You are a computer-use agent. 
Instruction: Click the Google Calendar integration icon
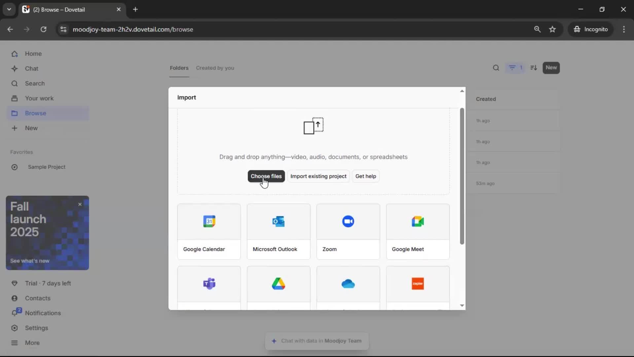pyautogui.click(x=209, y=221)
